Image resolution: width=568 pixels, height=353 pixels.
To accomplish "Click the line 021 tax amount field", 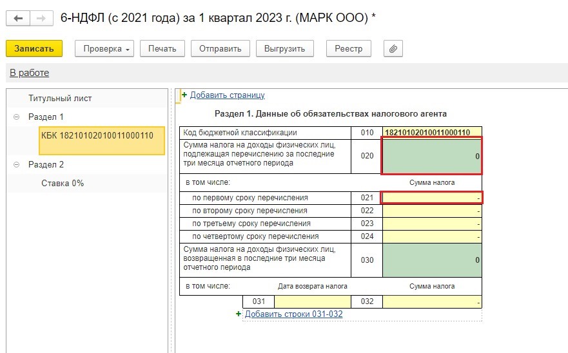I will tap(431, 198).
